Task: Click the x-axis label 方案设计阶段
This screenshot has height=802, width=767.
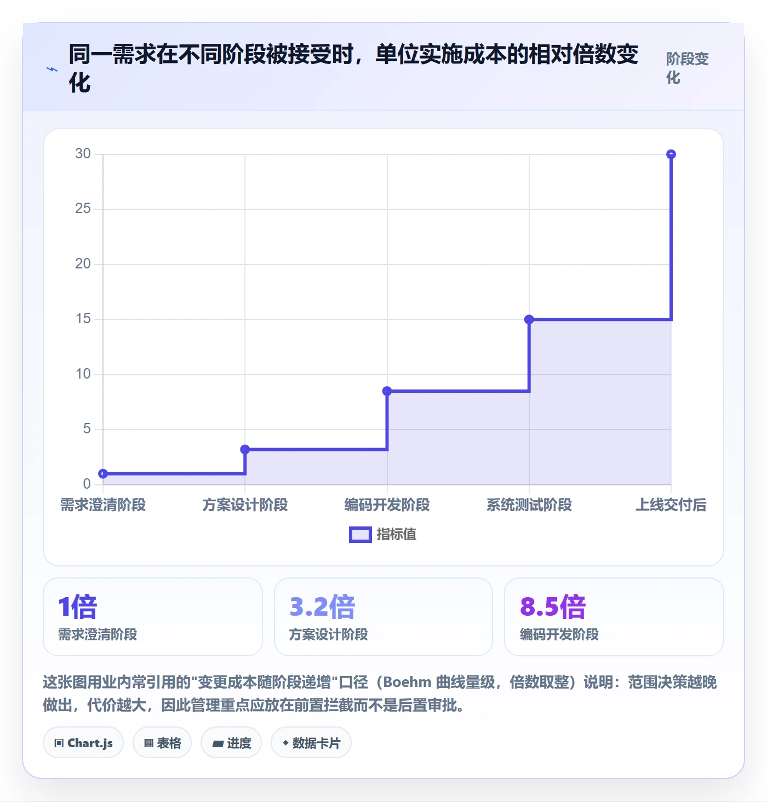Action: coord(245,505)
